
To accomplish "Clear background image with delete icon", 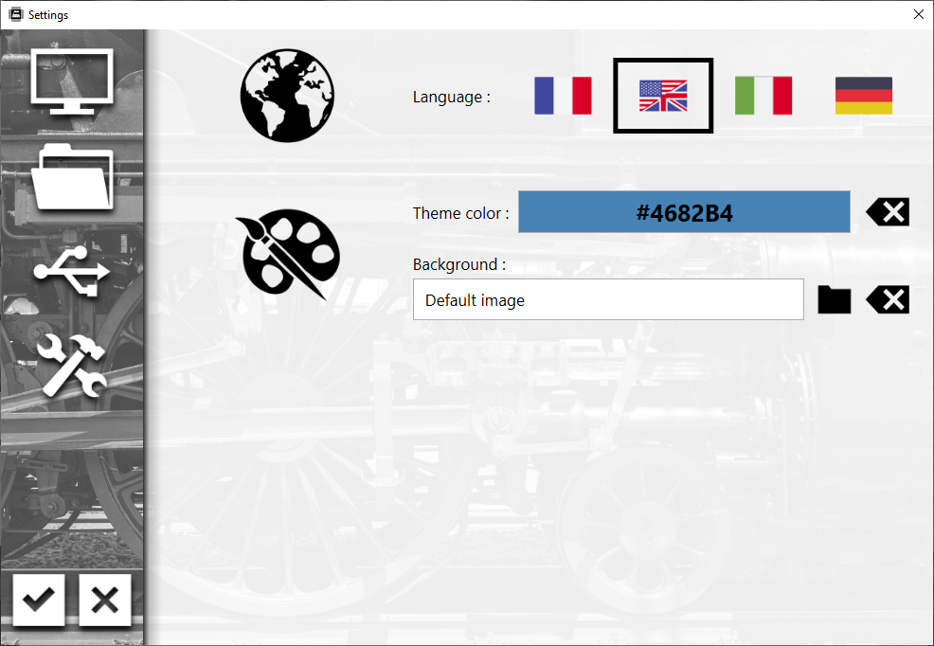I will point(888,299).
